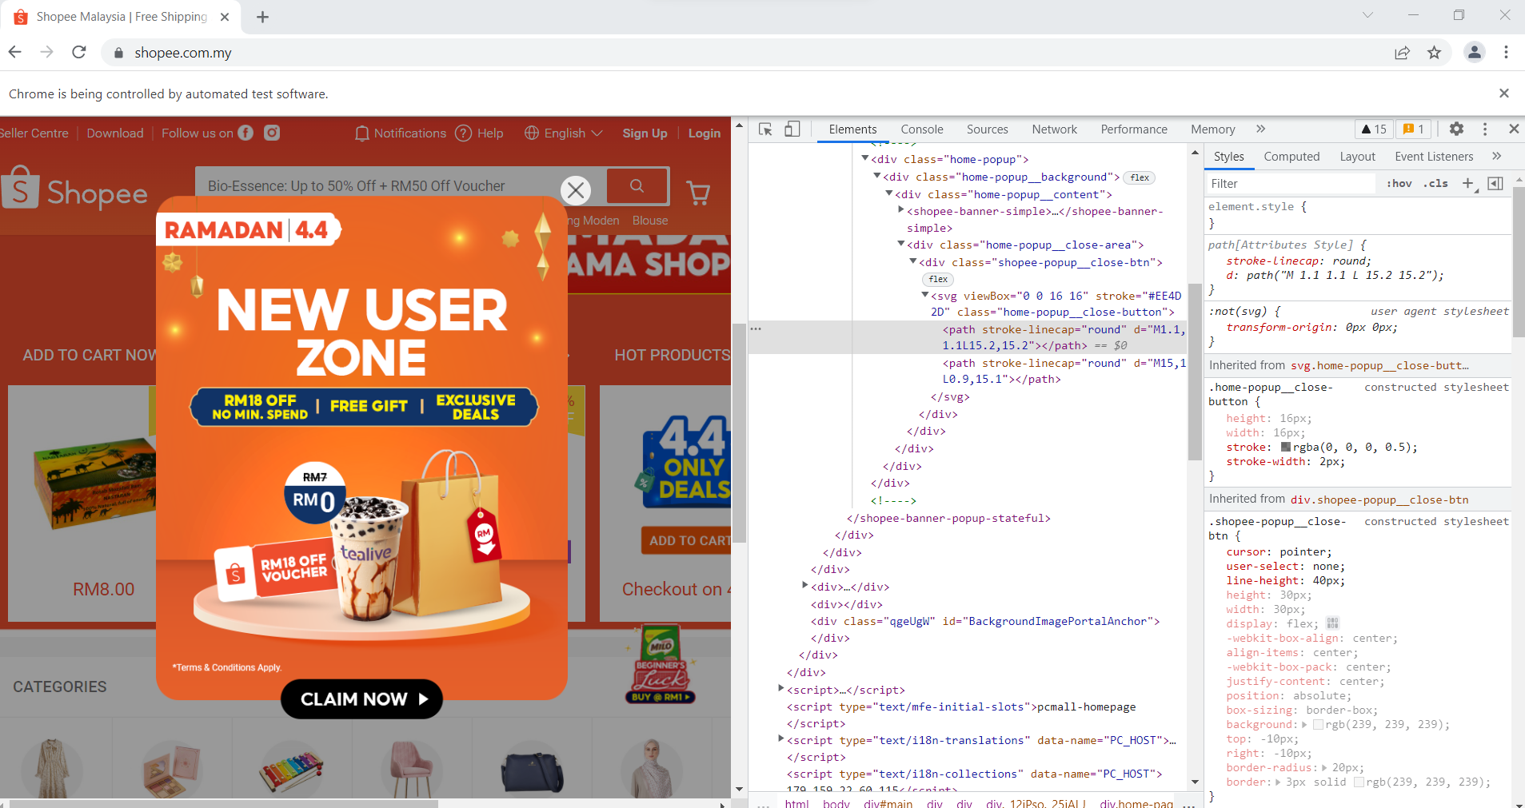The height and width of the screenshot is (808, 1525).
Task: Open the Network tab
Action: (x=1055, y=129)
